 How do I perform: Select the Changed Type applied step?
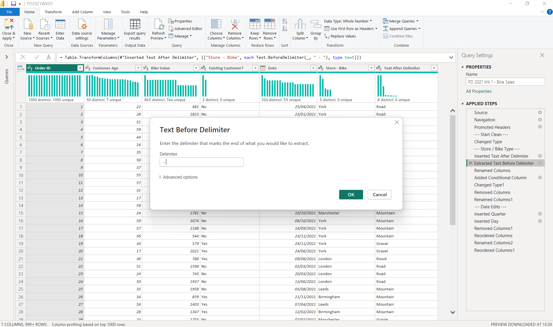(x=488, y=142)
